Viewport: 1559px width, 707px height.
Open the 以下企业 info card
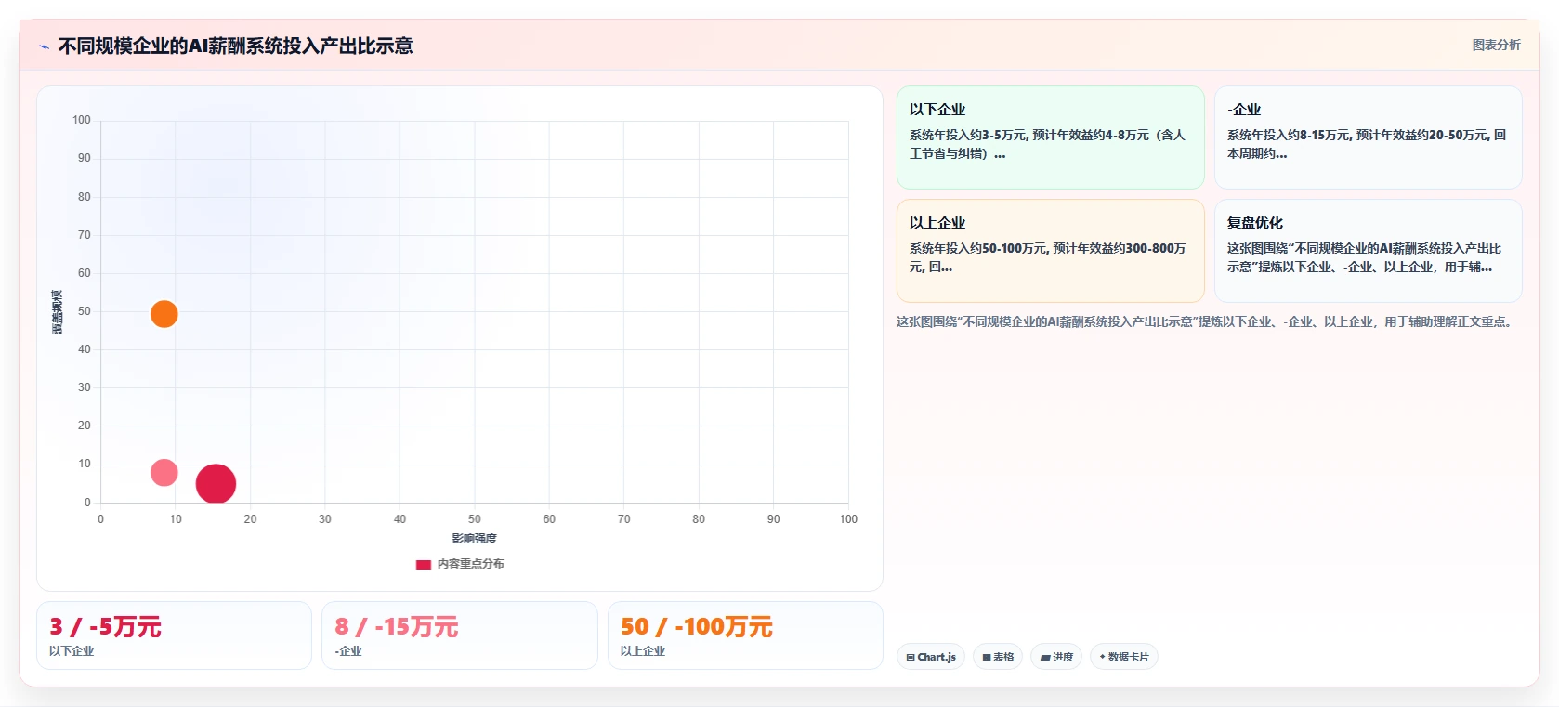click(x=1050, y=137)
